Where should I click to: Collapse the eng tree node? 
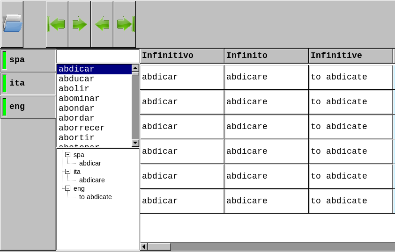point(67,188)
